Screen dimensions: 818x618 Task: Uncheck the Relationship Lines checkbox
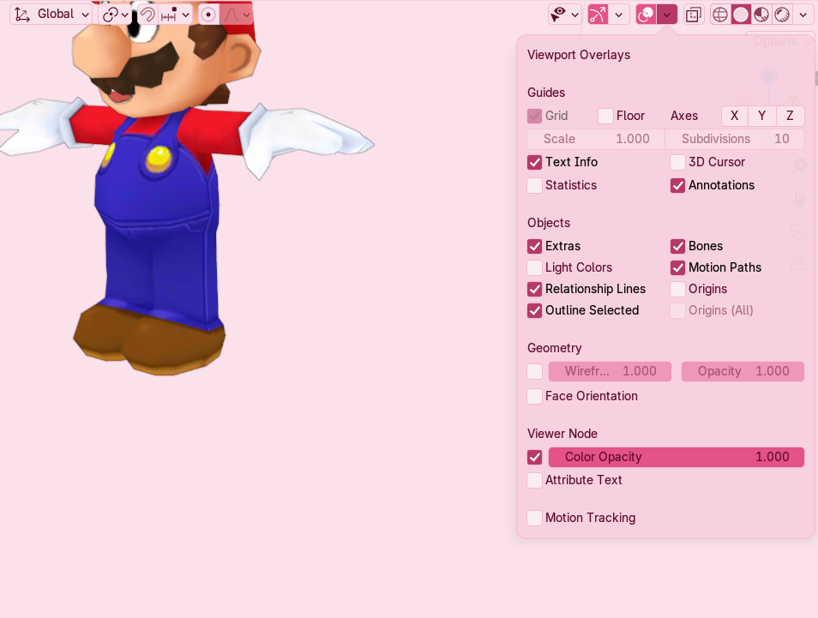(534, 289)
